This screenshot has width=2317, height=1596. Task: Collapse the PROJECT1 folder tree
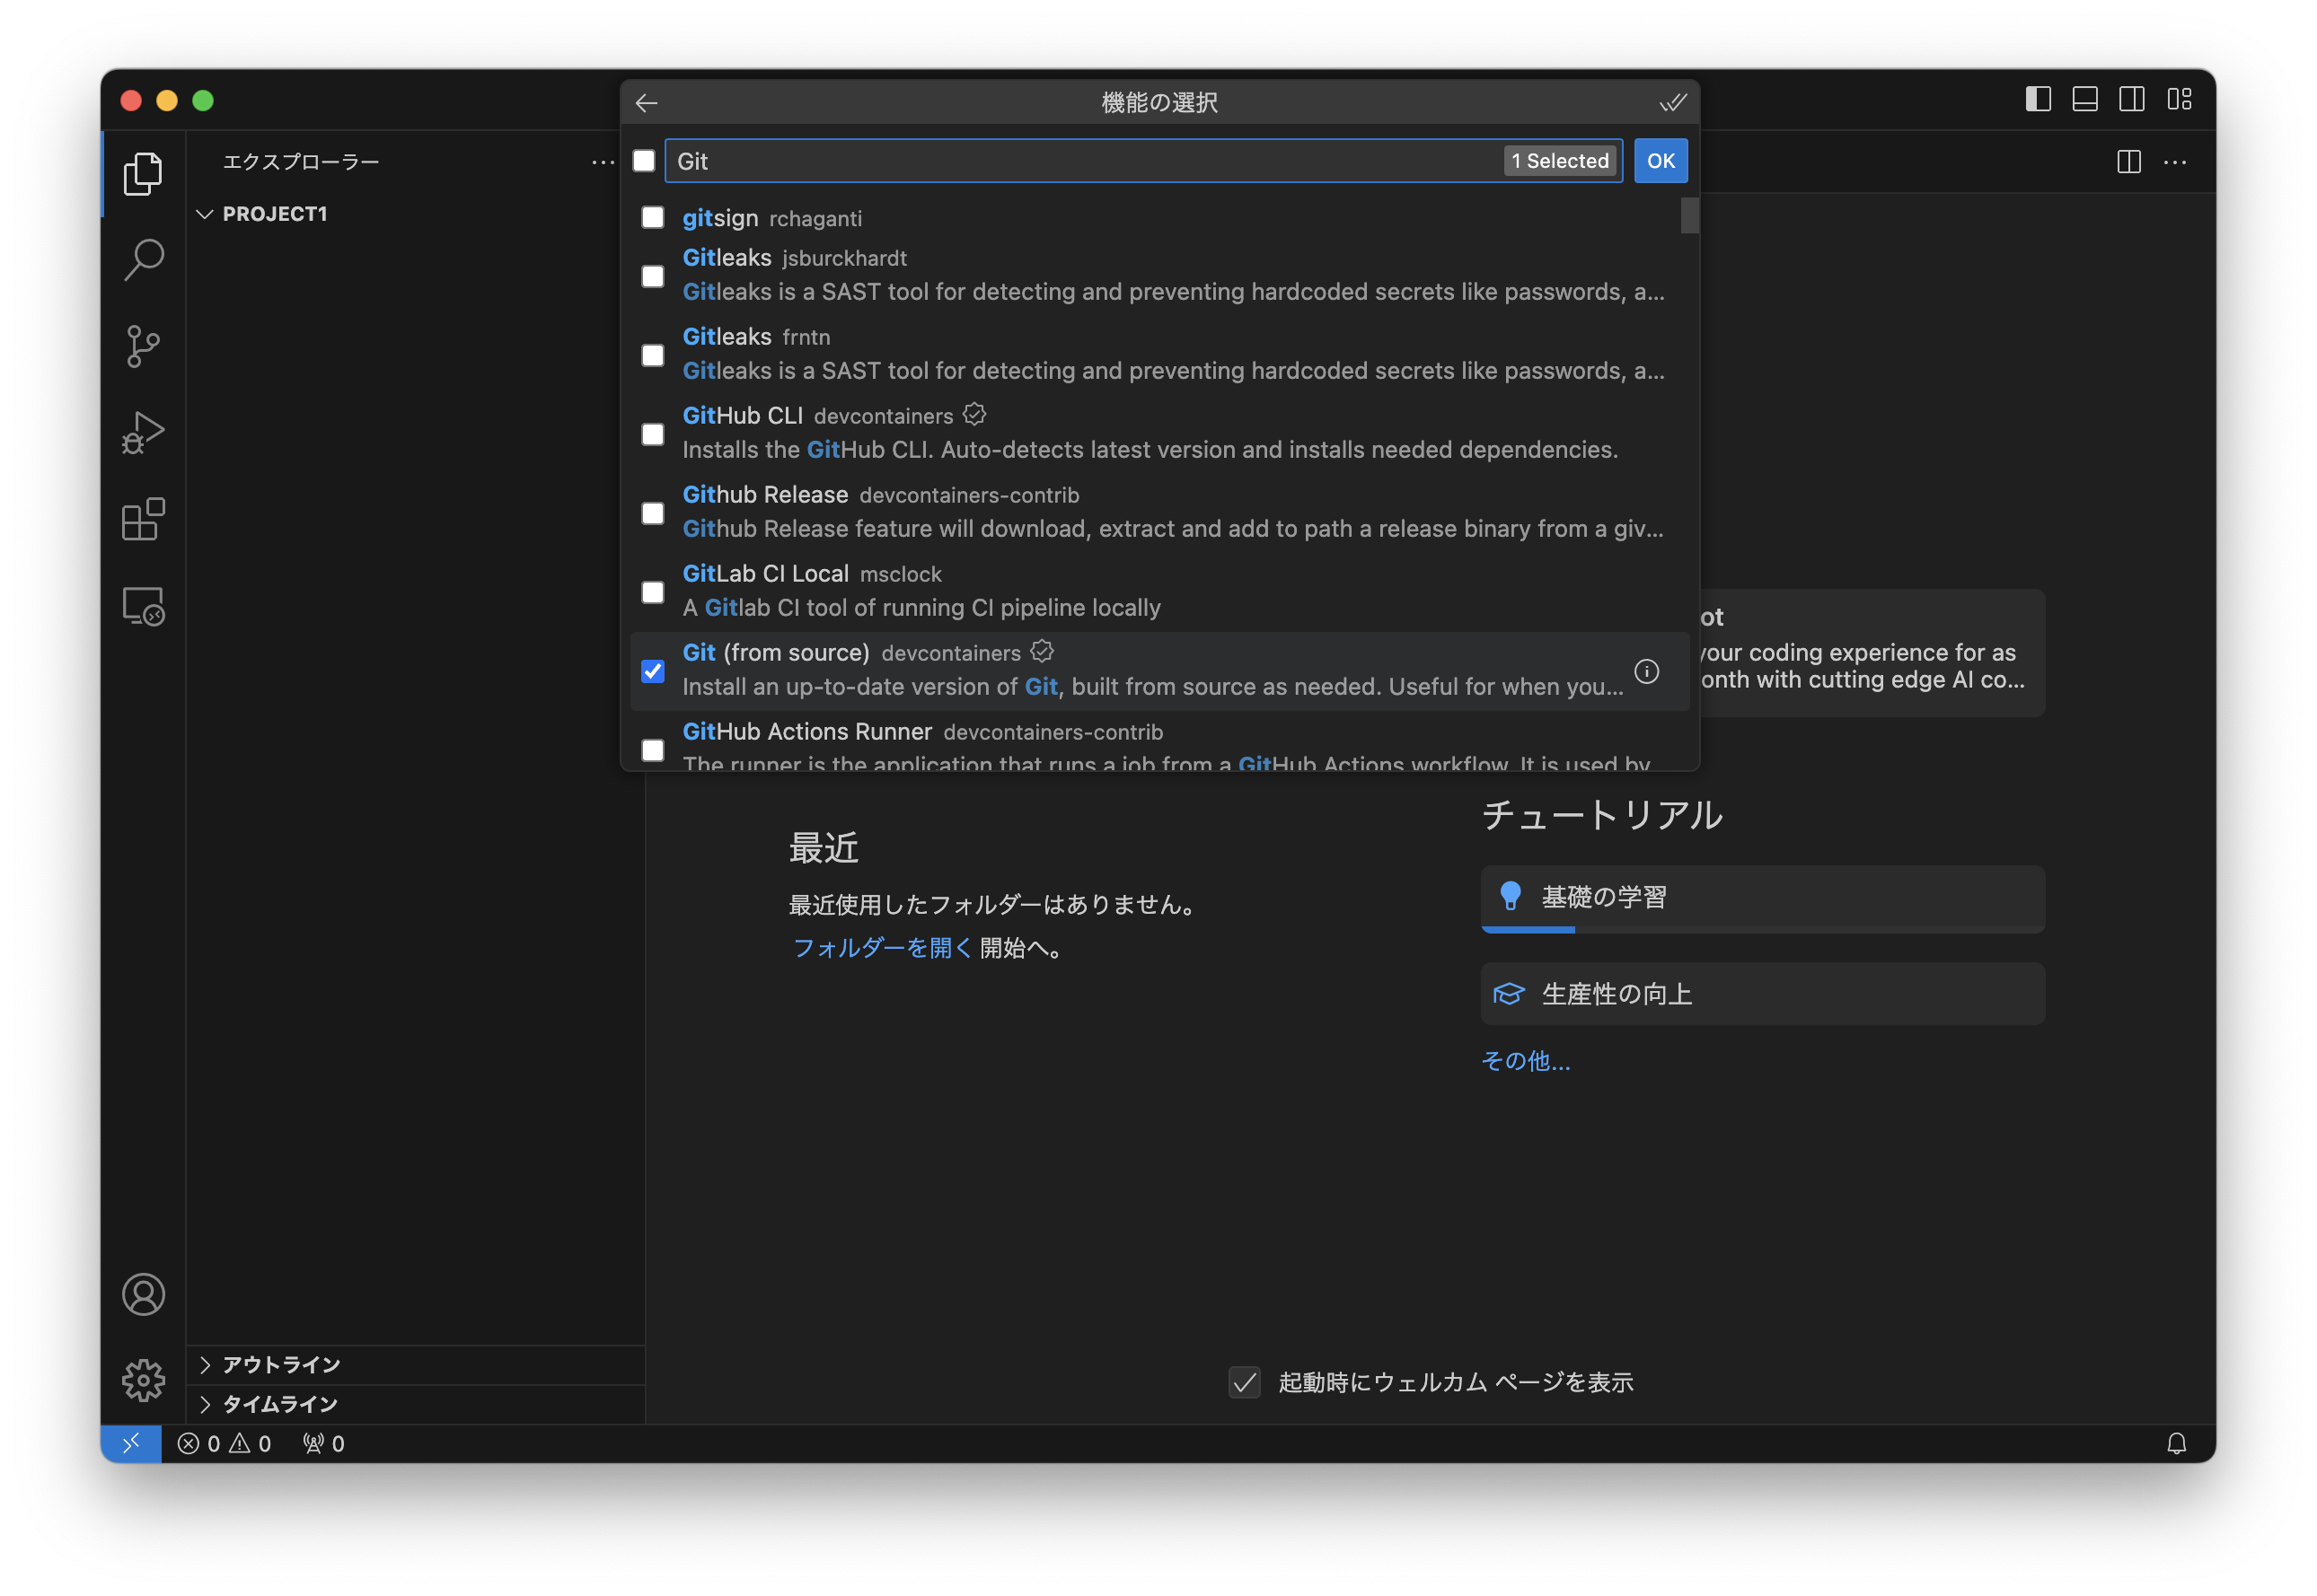pos(205,213)
